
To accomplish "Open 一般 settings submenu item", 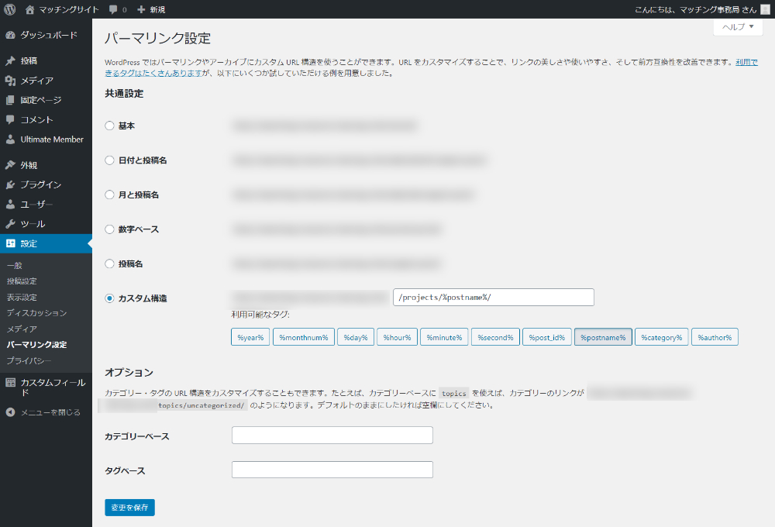I will [14, 266].
